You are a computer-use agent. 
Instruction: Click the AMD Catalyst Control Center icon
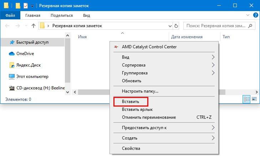(x=116, y=47)
